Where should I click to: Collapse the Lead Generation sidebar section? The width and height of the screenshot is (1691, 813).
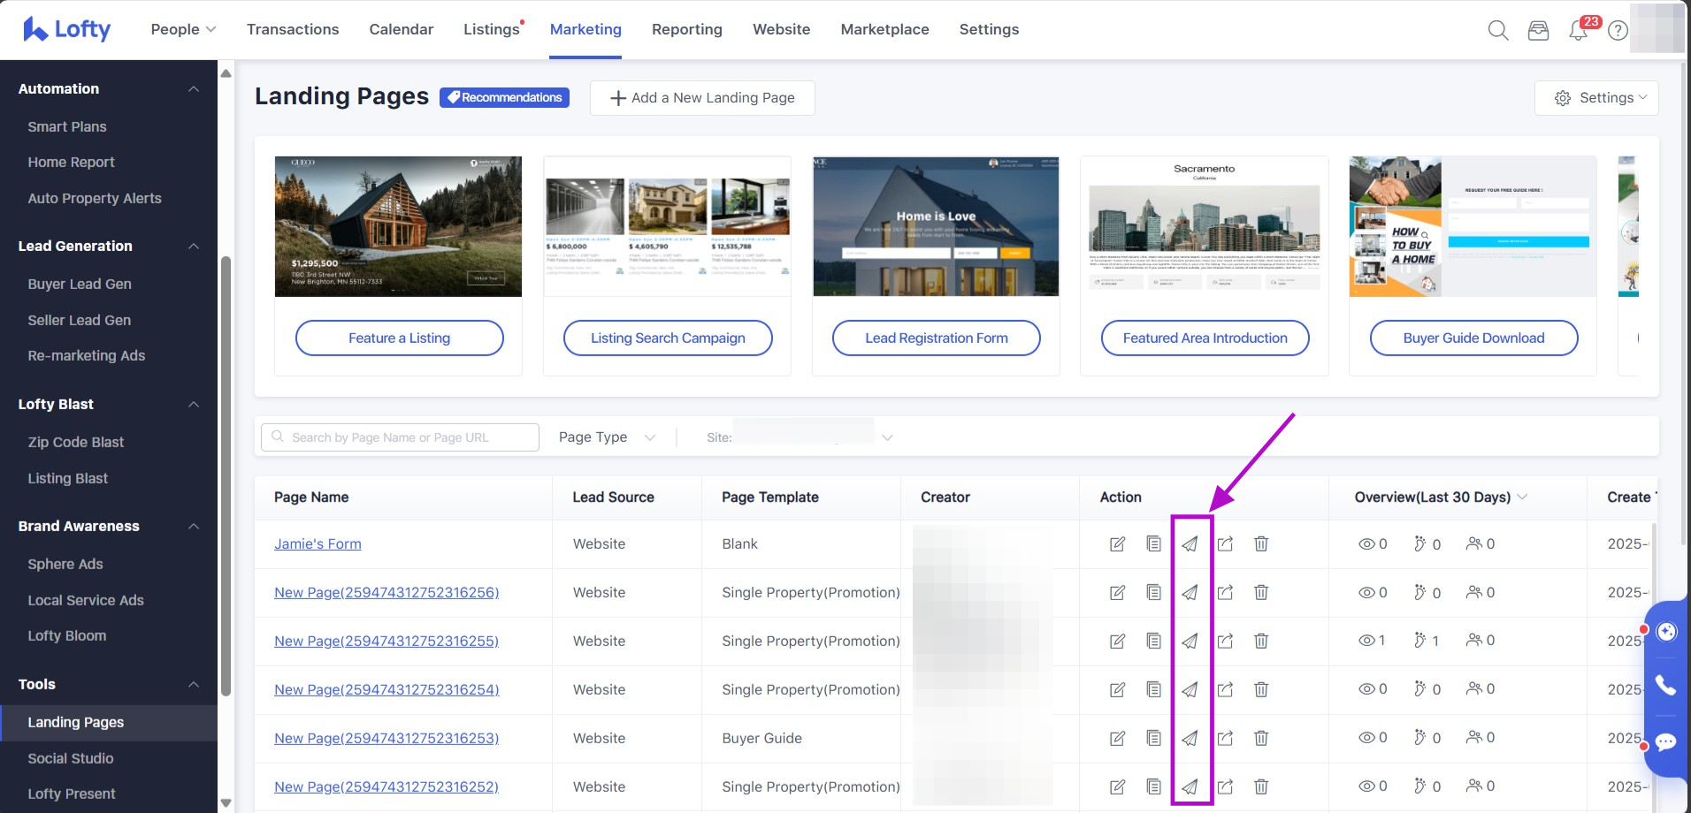point(194,247)
